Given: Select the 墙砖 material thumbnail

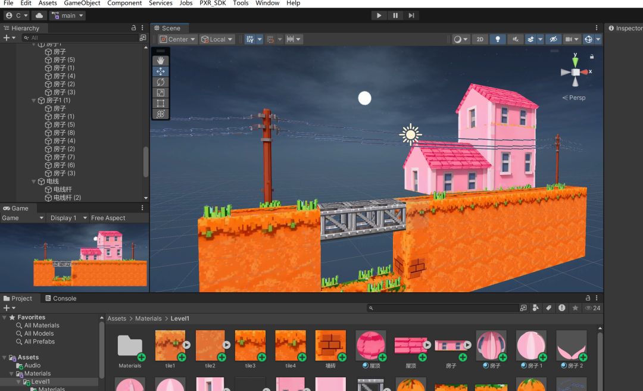Looking at the screenshot, I should pos(330,345).
